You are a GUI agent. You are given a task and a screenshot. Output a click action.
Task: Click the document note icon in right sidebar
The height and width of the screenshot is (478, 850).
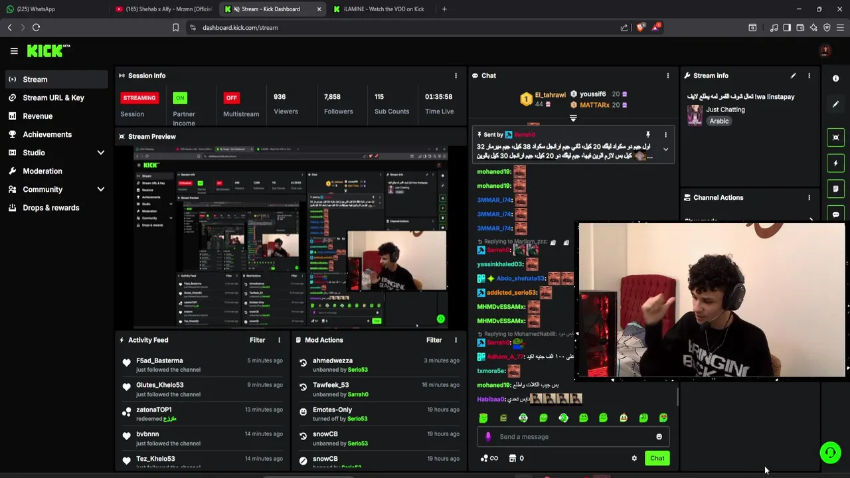click(x=836, y=189)
